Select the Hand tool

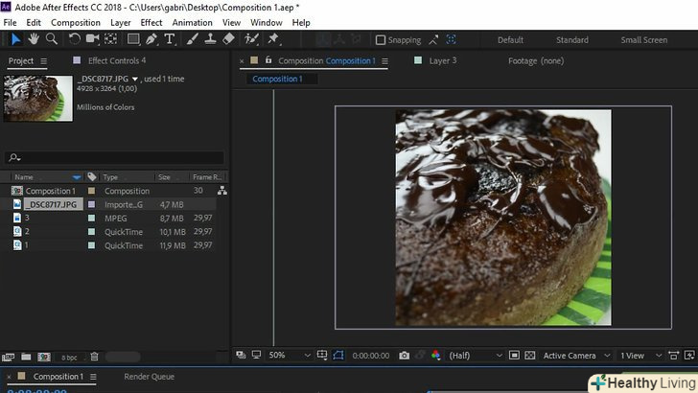[34, 39]
